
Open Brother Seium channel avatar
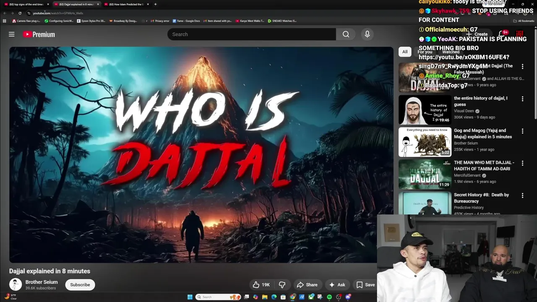coord(16,285)
